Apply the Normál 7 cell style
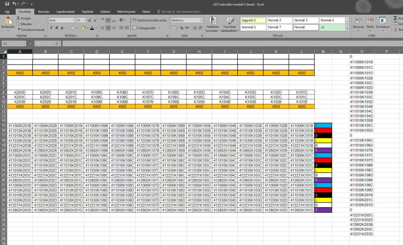This screenshot has height=245, width=403. pos(280,27)
